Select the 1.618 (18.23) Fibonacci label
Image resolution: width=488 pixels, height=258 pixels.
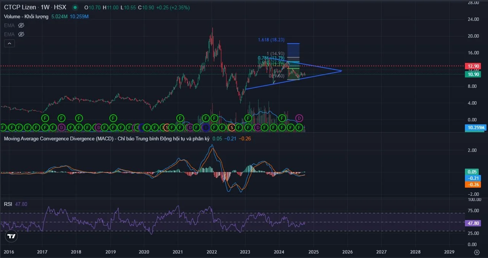(x=271, y=39)
